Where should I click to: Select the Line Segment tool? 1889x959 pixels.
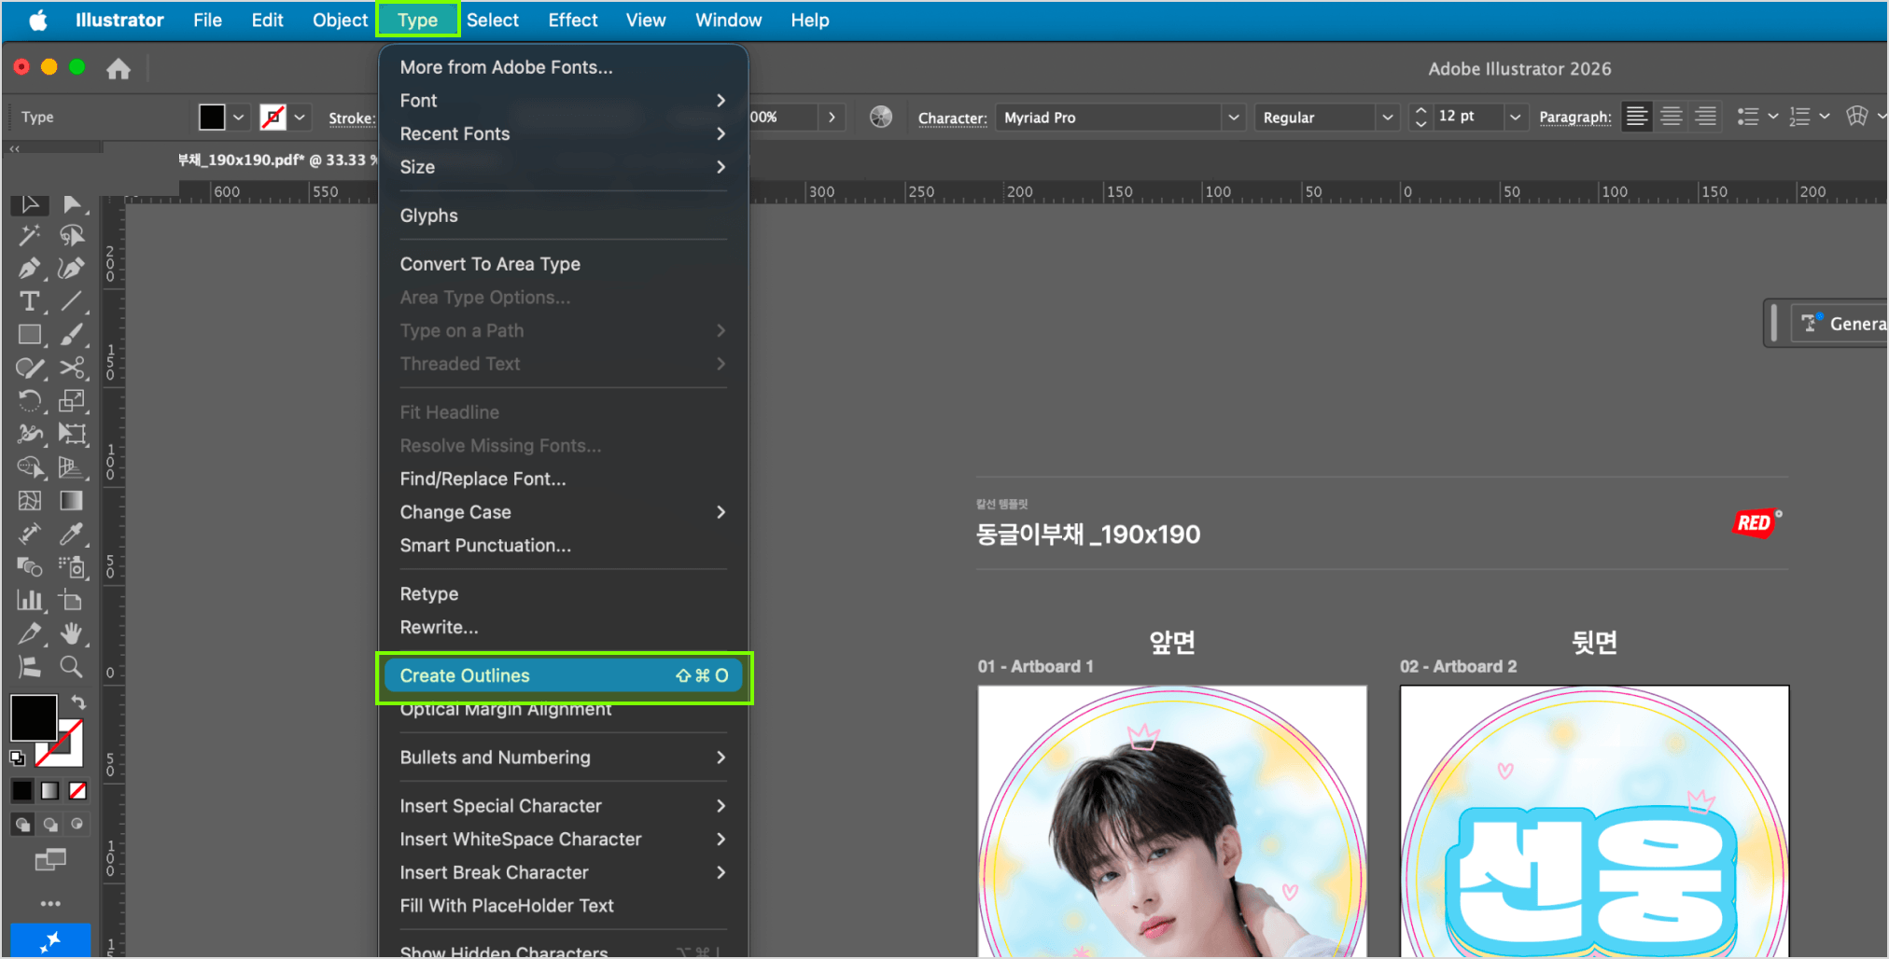[x=72, y=301]
